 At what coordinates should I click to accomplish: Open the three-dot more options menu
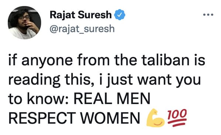pos(208,14)
